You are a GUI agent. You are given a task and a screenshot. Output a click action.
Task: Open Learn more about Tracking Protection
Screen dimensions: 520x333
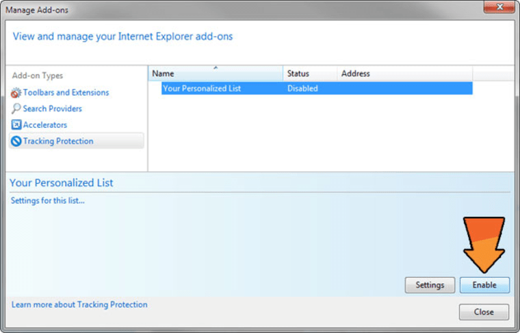[x=79, y=304]
